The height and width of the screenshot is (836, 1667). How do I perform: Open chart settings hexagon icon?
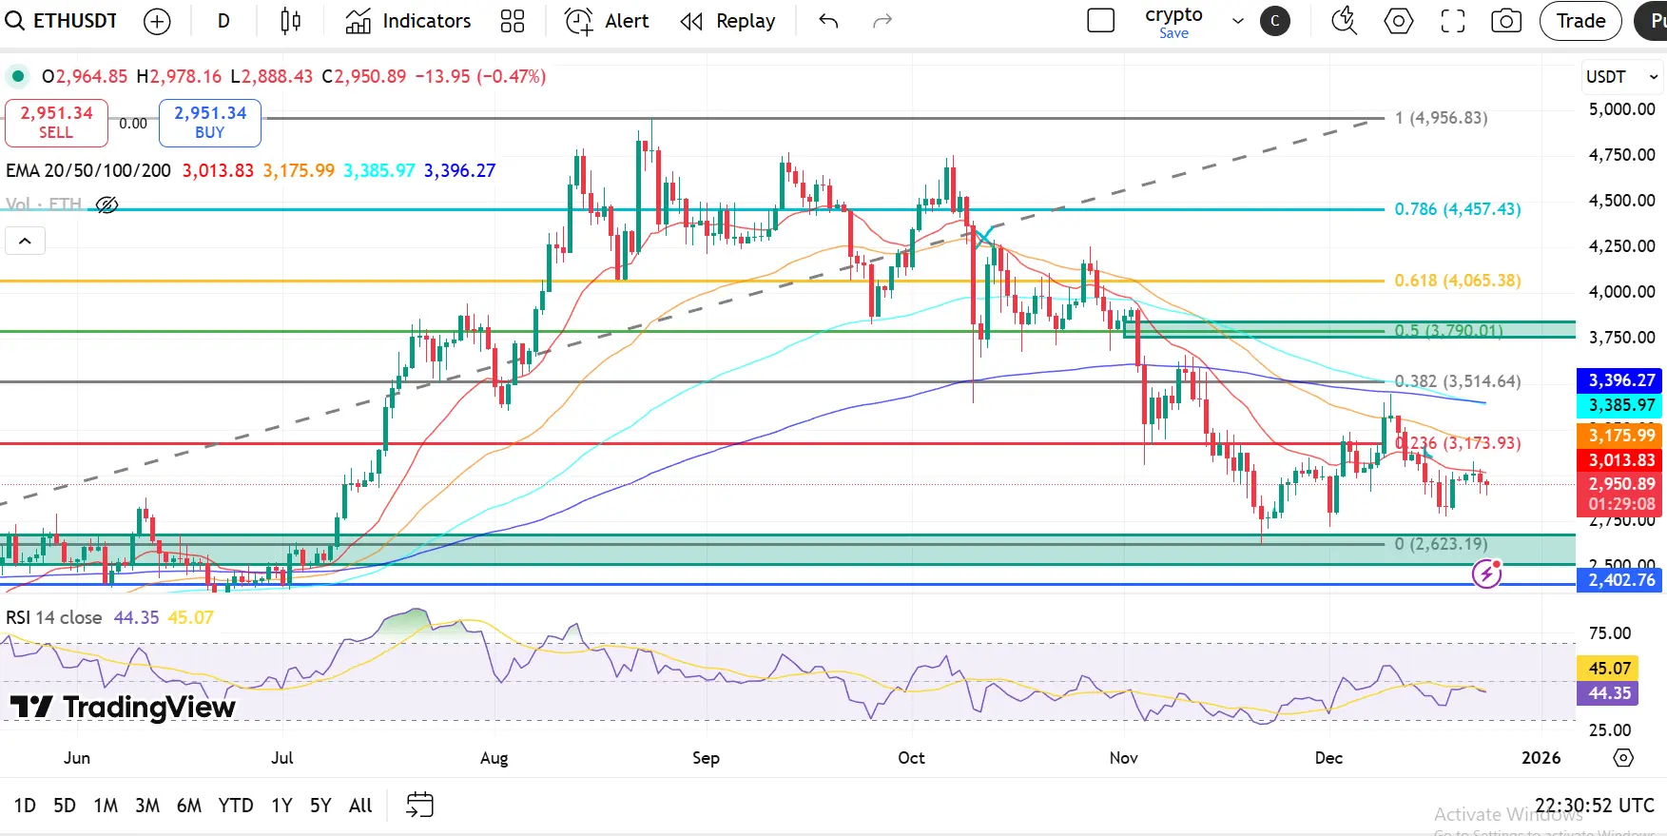1399,21
